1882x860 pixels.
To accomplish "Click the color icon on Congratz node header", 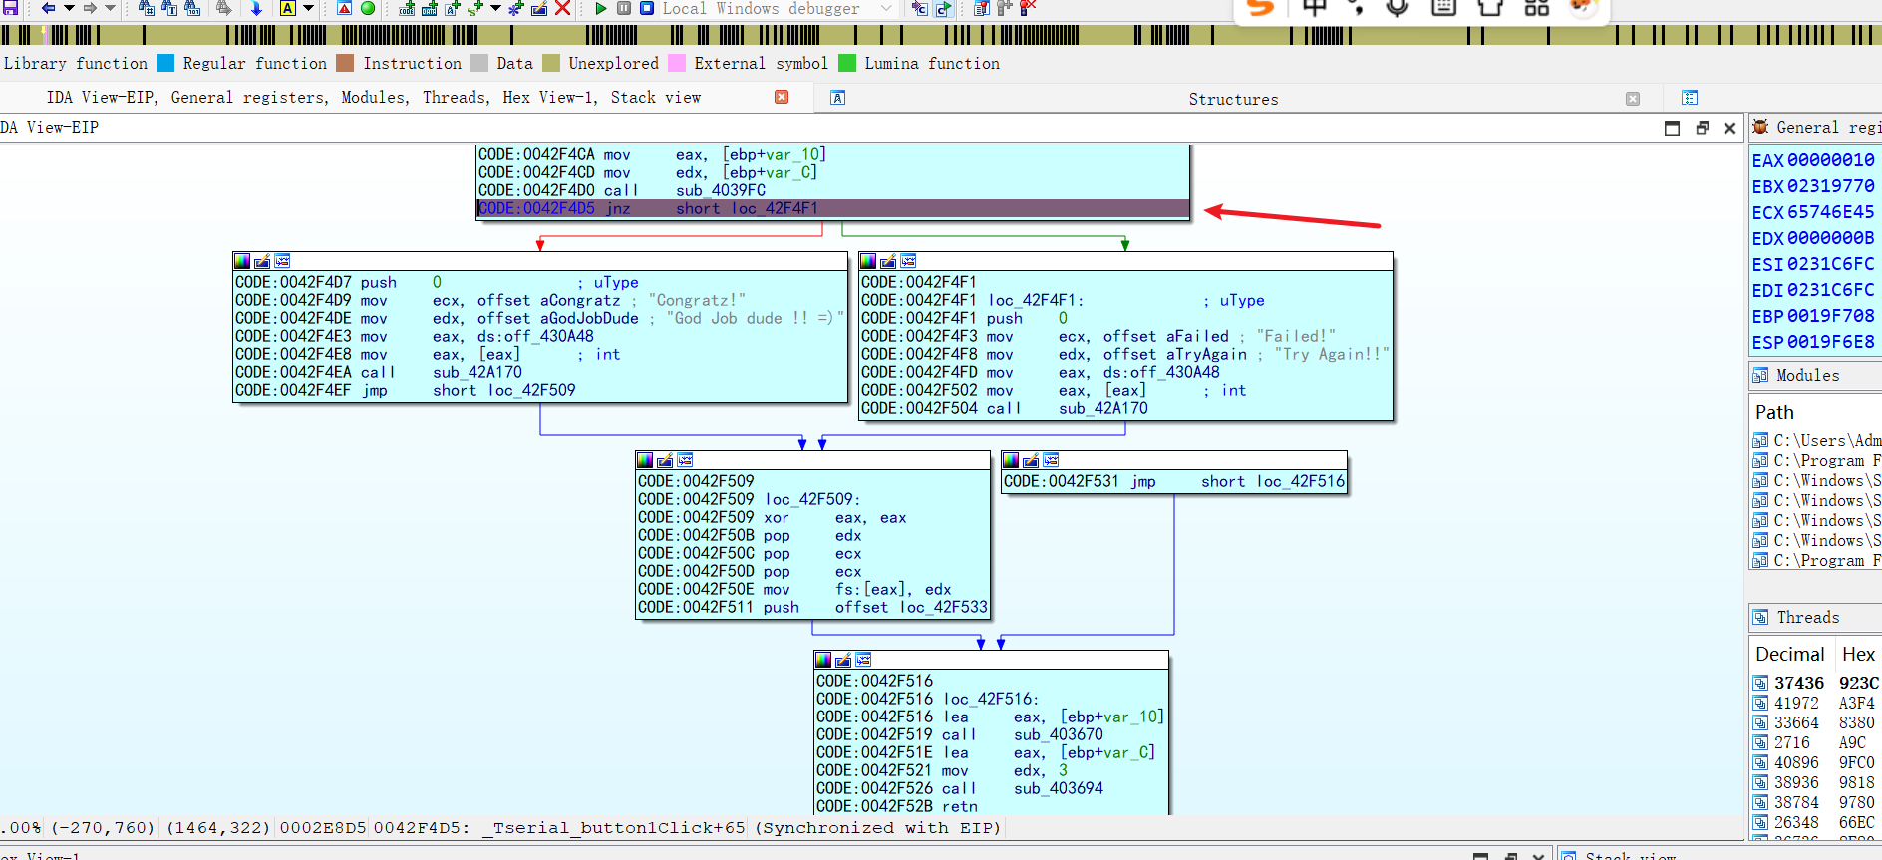I will (x=242, y=261).
